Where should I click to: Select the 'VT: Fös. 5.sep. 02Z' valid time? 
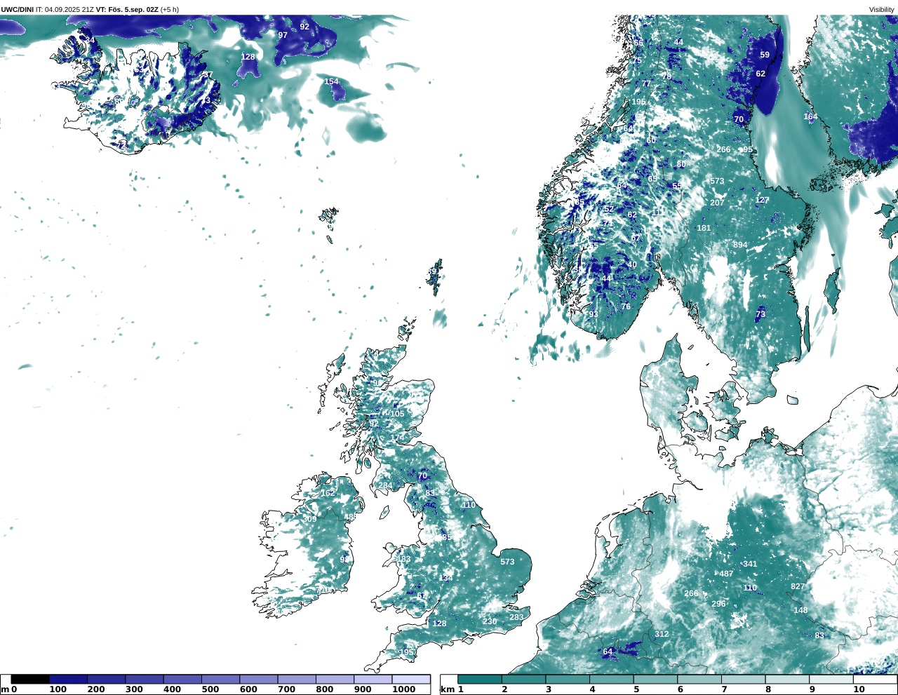point(127,9)
